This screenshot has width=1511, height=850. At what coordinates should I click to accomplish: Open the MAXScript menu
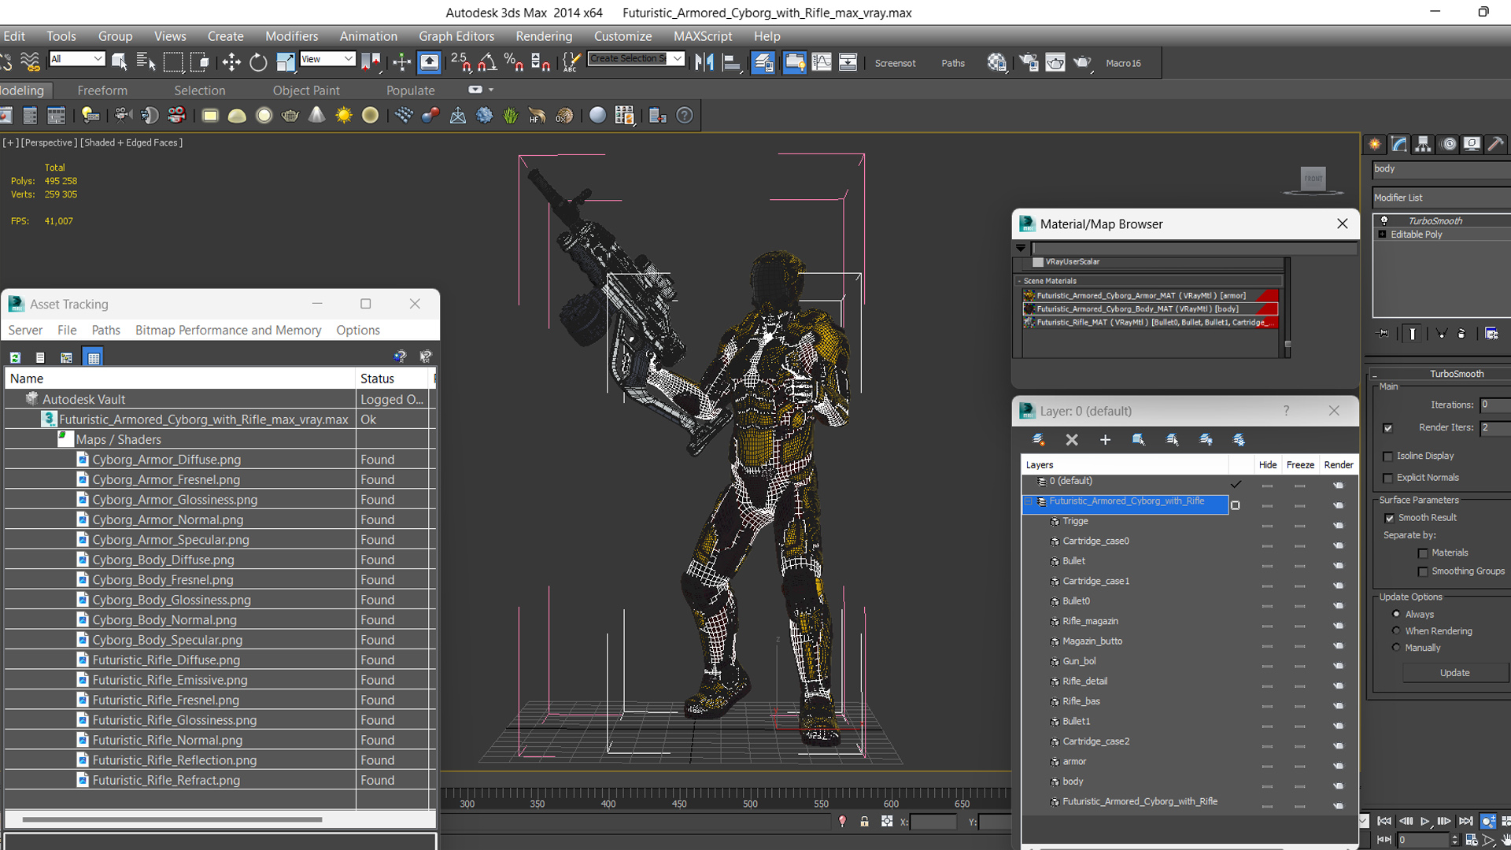[x=703, y=36]
